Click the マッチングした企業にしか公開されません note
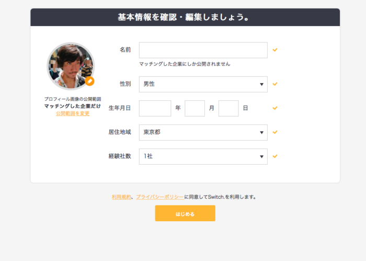The width and height of the screenshot is (366, 261). tap(185, 64)
